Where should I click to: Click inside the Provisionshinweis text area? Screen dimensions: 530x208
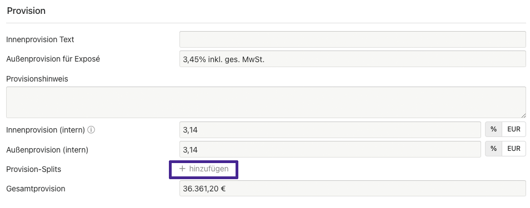tap(266, 102)
